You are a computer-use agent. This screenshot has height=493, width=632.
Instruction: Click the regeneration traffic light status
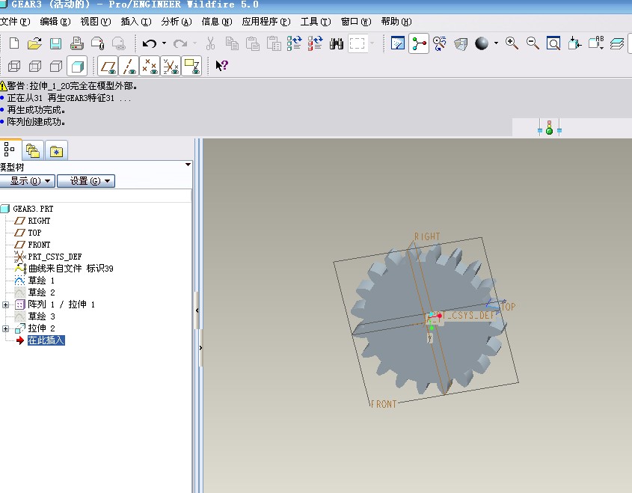point(549,128)
